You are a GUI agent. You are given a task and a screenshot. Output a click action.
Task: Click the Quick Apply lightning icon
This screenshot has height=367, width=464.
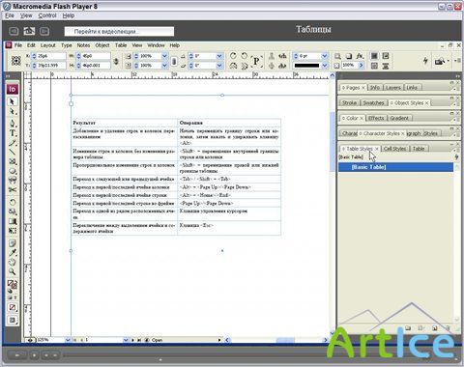[x=425, y=61]
